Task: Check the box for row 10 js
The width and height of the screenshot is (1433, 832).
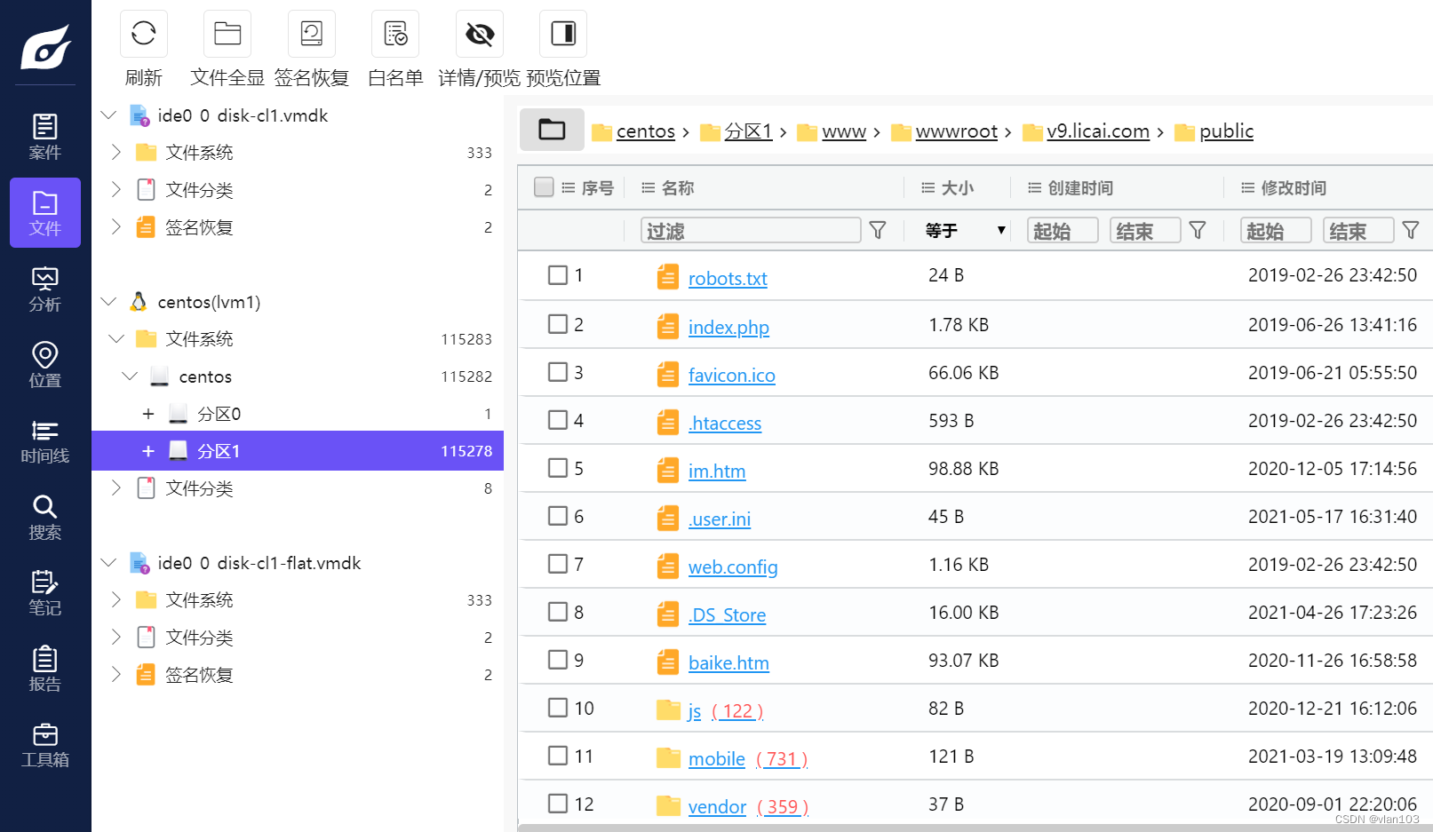Action: point(558,708)
